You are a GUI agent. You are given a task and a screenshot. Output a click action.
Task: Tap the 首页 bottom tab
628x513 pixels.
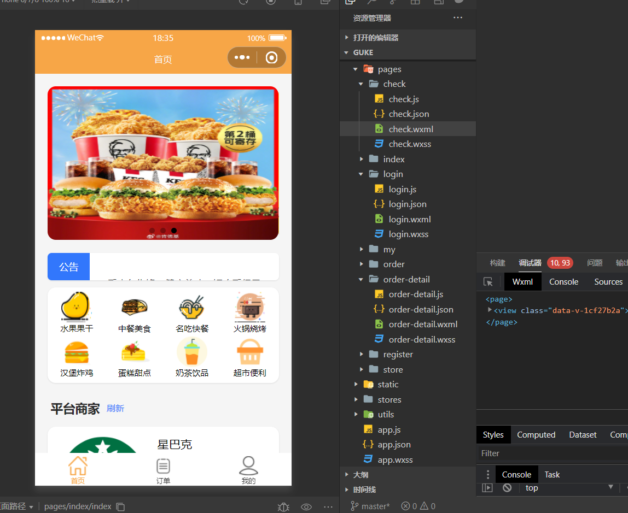[x=78, y=470]
